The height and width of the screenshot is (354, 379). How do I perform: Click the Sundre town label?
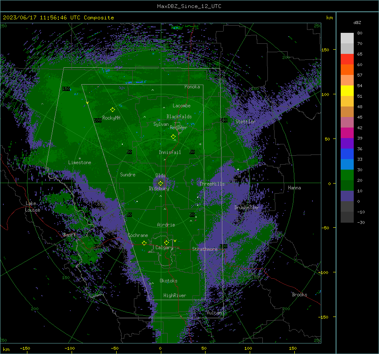[x=128, y=174]
